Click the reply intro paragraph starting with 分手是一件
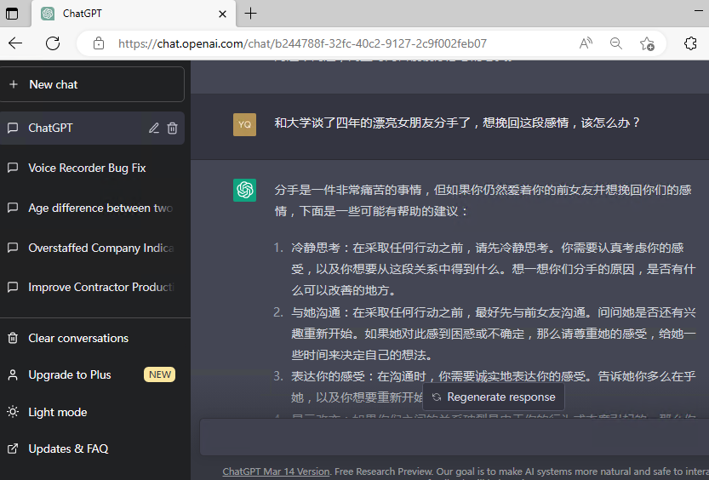Image resolution: width=709 pixels, height=480 pixels. click(x=483, y=200)
